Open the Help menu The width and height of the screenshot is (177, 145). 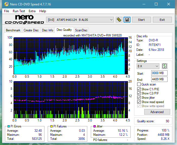click(43, 11)
